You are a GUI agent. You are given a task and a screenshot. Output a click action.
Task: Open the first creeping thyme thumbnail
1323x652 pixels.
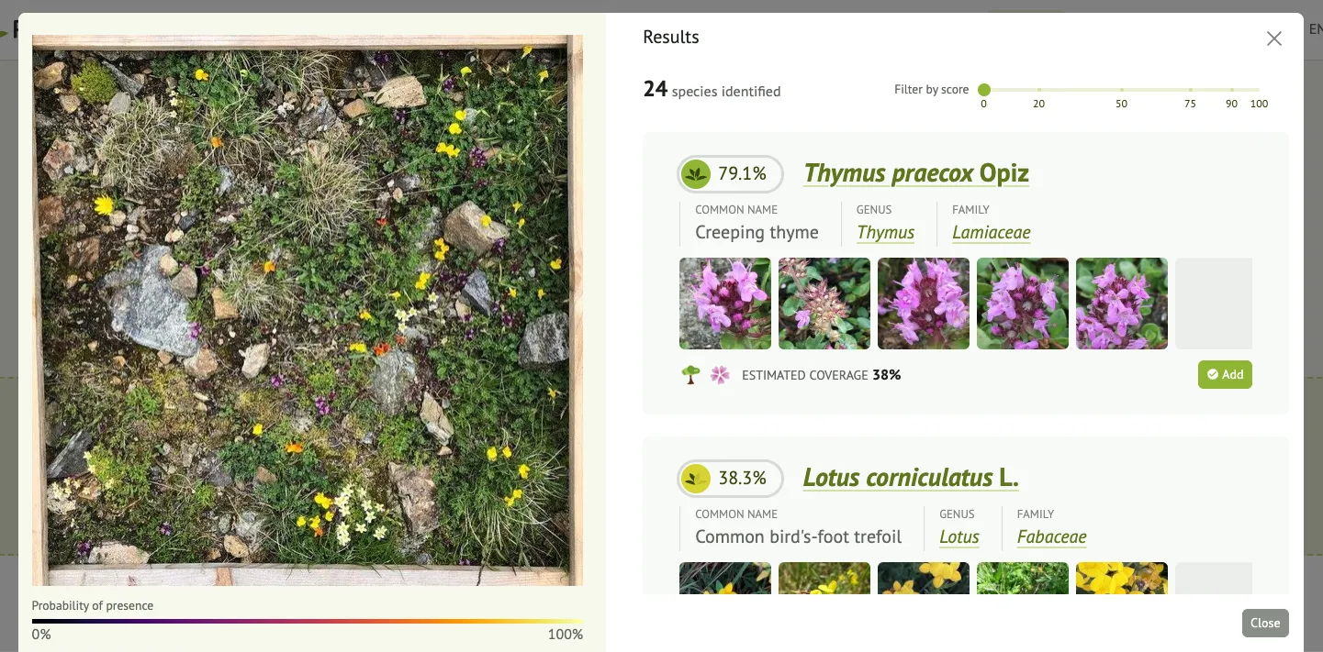725,304
